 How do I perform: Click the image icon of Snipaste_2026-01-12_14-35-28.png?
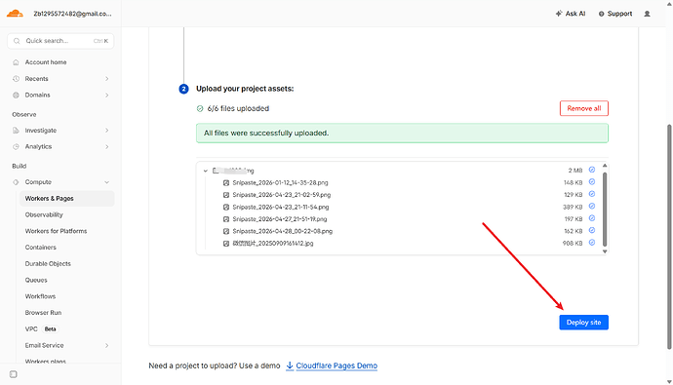click(226, 183)
